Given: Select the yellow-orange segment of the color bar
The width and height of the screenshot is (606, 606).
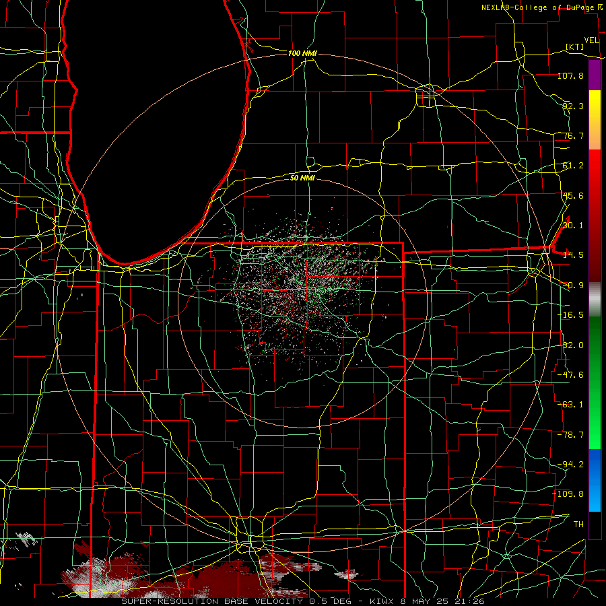Looking at the screenshot, I should tap(595, 120).
